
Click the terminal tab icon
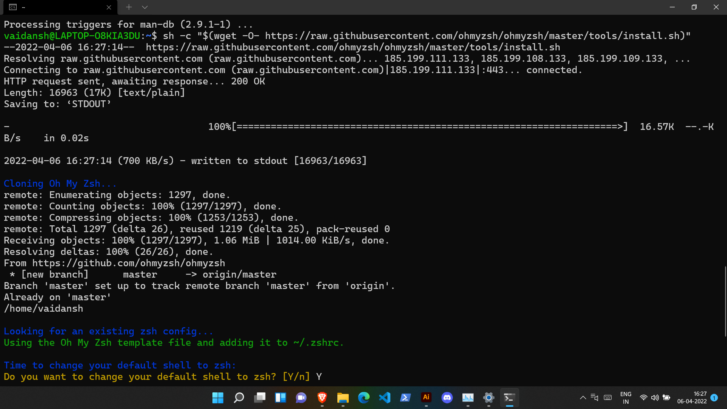click(13, 7)
